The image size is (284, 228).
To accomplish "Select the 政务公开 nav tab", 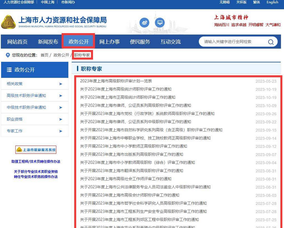I will 79,42.
